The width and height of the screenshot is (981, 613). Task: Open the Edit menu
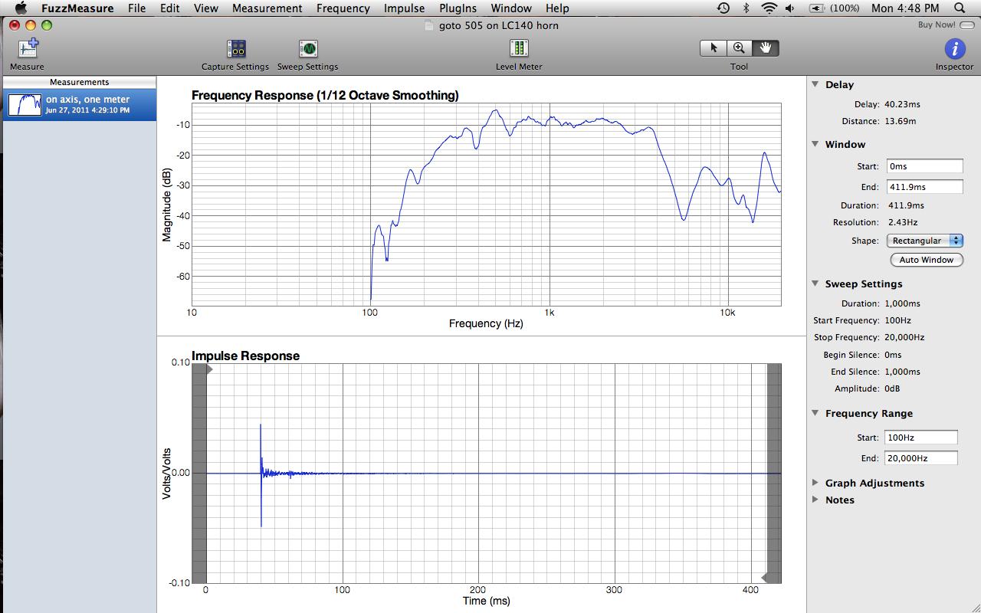point(169,8)
